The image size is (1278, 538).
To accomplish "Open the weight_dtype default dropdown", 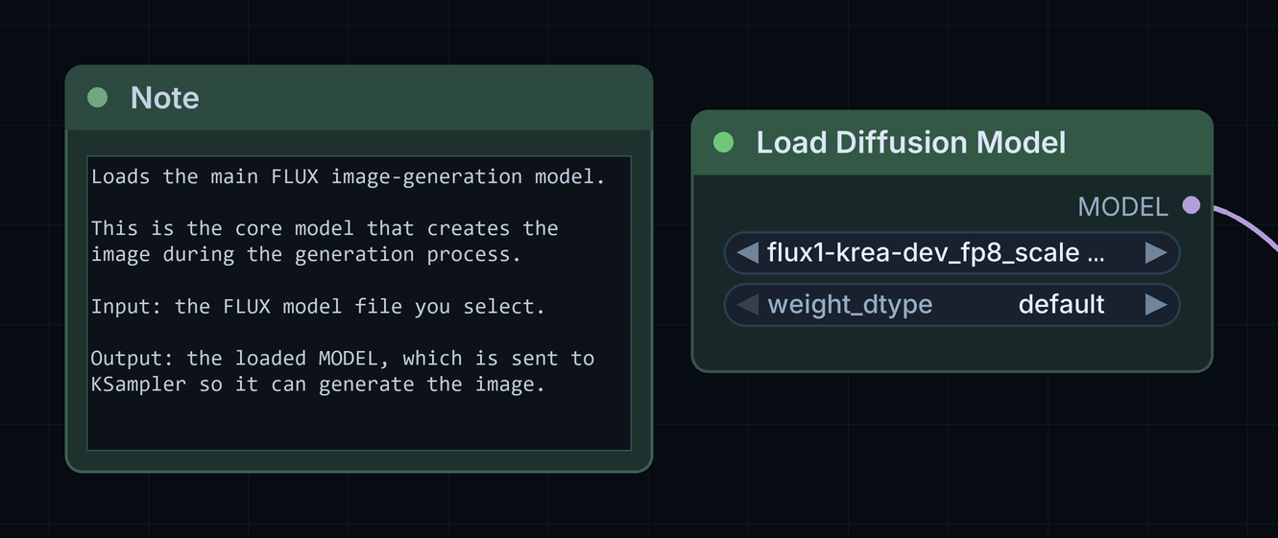I will tap(952, 305).
